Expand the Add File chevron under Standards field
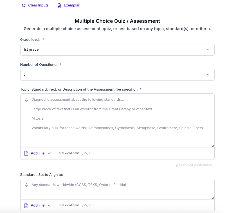The width and height of the screenshot is (238, 213). [49, 205]
